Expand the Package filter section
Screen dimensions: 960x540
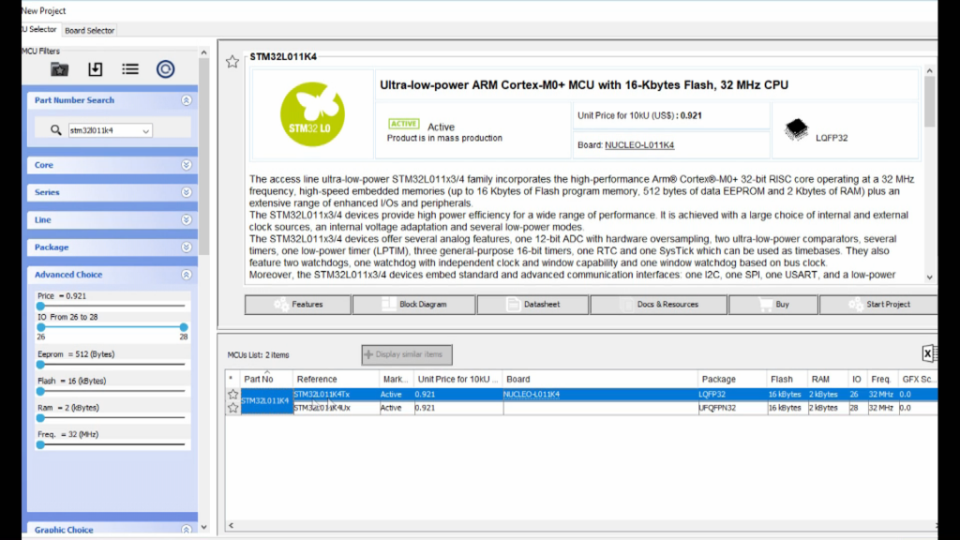point(186,247)
